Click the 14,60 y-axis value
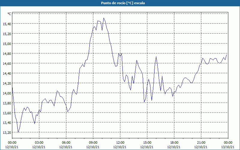The width and height of the screenshot is (240, 150). tap(7, 64)
